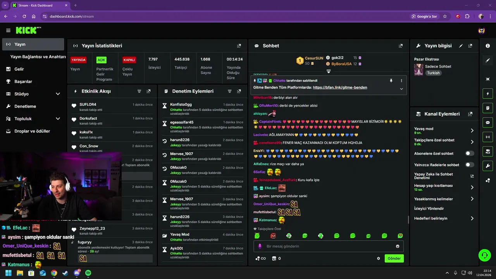Click the pencil icon in right toolbar
The height and width of the screenshot is (279, 496).
coord(487,60)
